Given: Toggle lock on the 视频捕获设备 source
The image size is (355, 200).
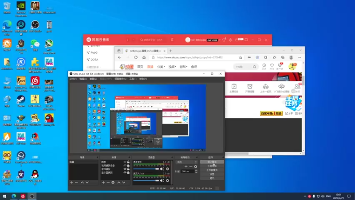Looking at the screenshot, I should pos(128,165).
